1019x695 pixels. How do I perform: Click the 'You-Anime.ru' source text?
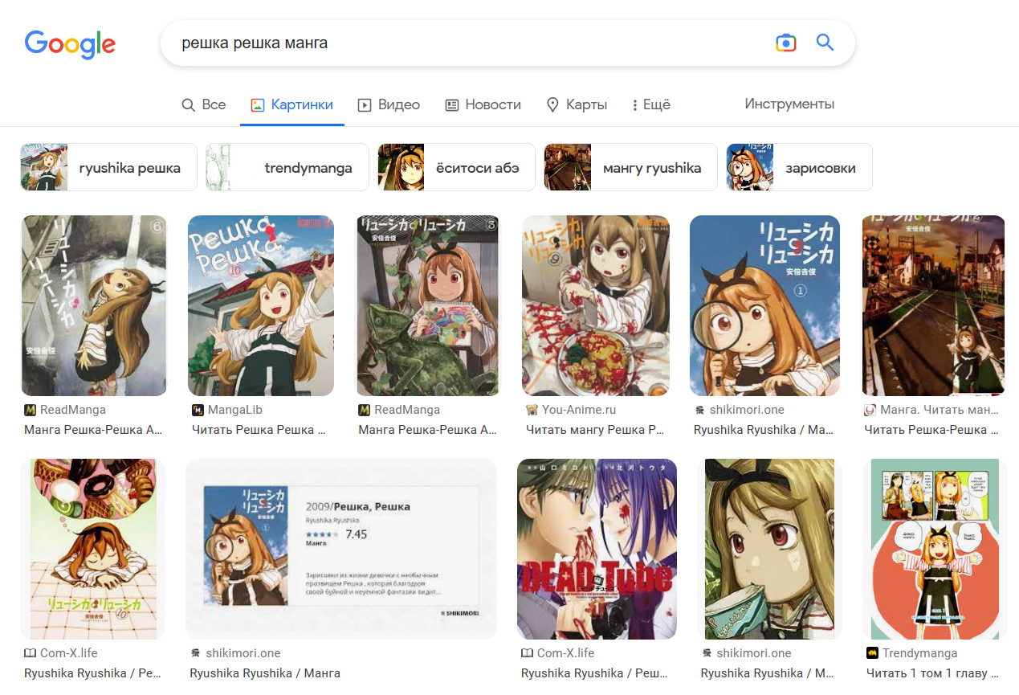[579, 410]
